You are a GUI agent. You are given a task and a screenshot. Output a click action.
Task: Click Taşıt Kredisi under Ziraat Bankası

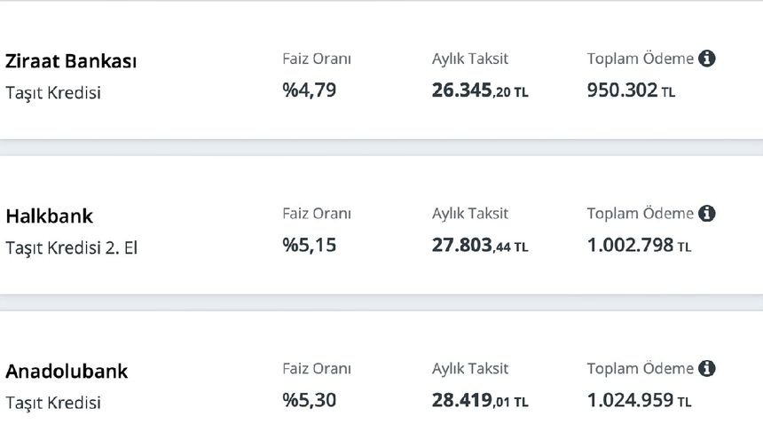coord(53,92)
